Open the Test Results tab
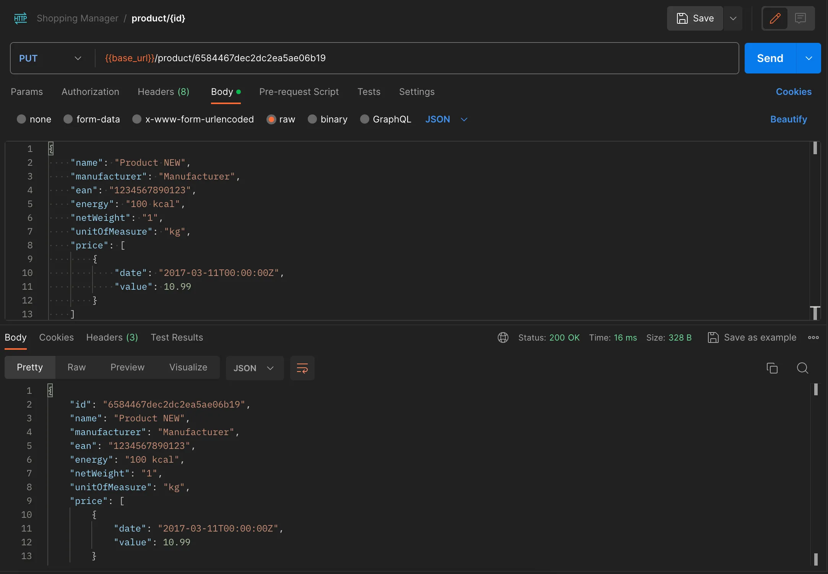828x574 pixels. tap(177, 338)
